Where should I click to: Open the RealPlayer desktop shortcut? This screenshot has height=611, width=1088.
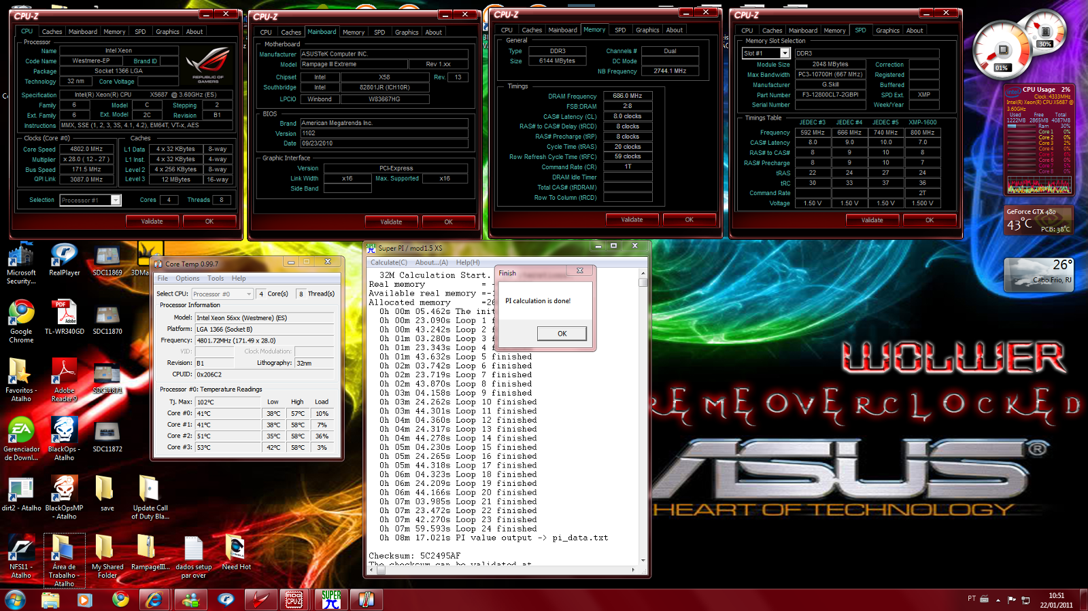pyautogui.click(x=64, y=260)
